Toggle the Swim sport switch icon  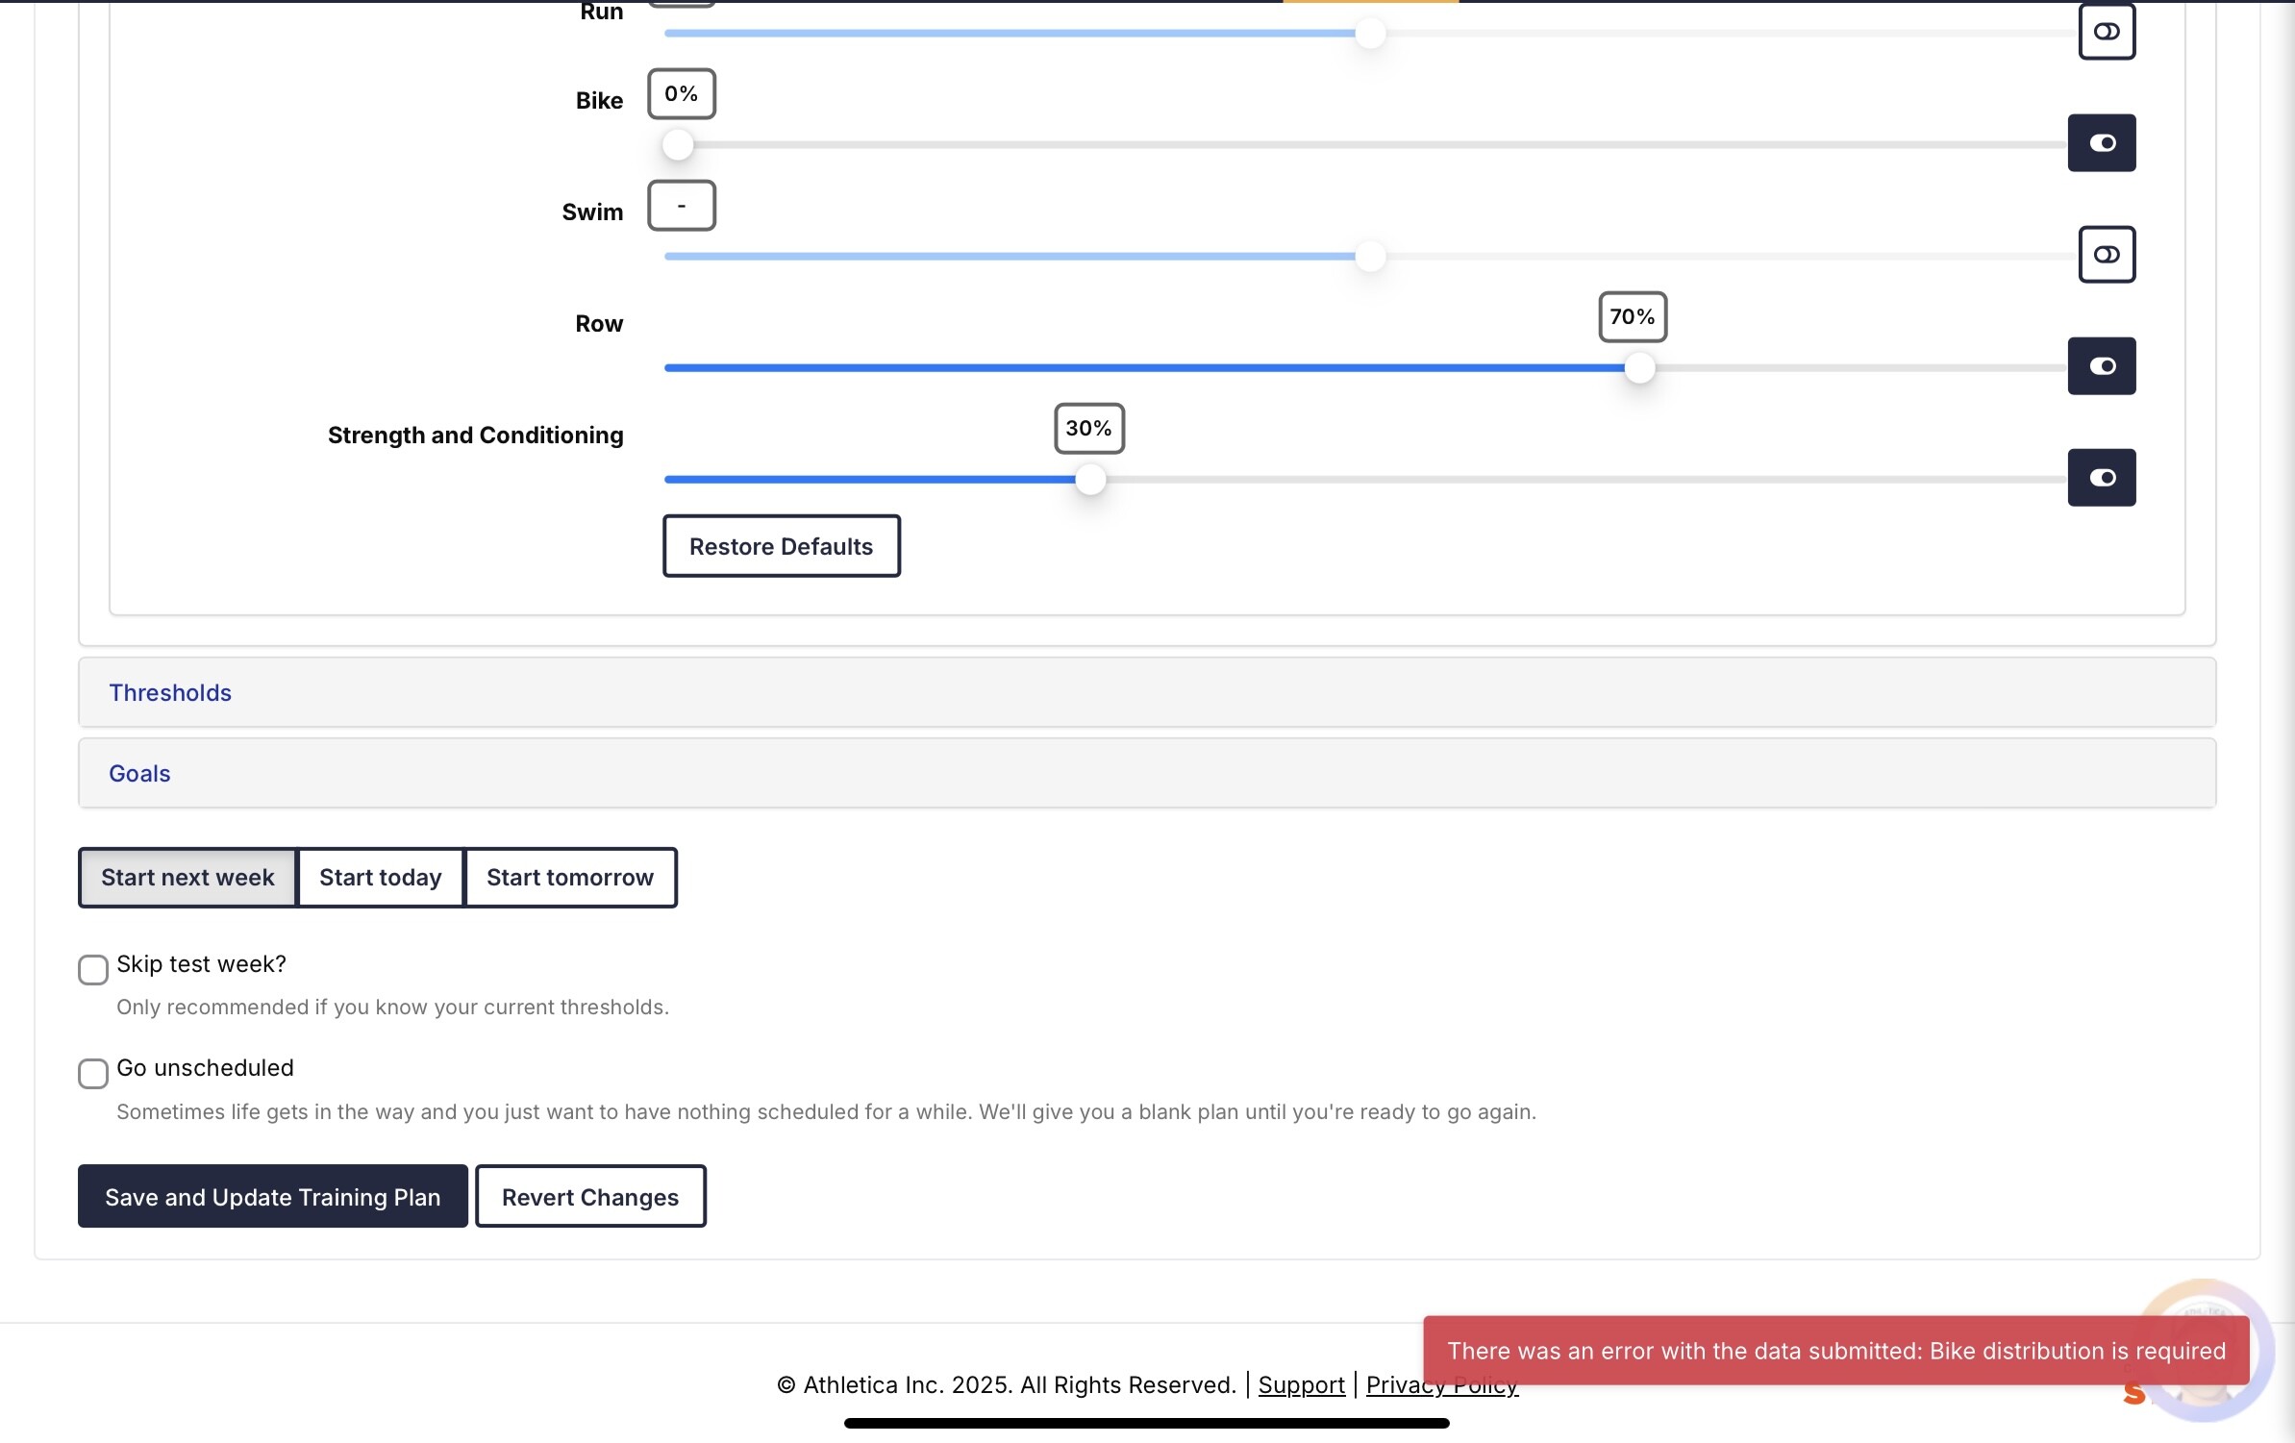(x=2106, y=255)
